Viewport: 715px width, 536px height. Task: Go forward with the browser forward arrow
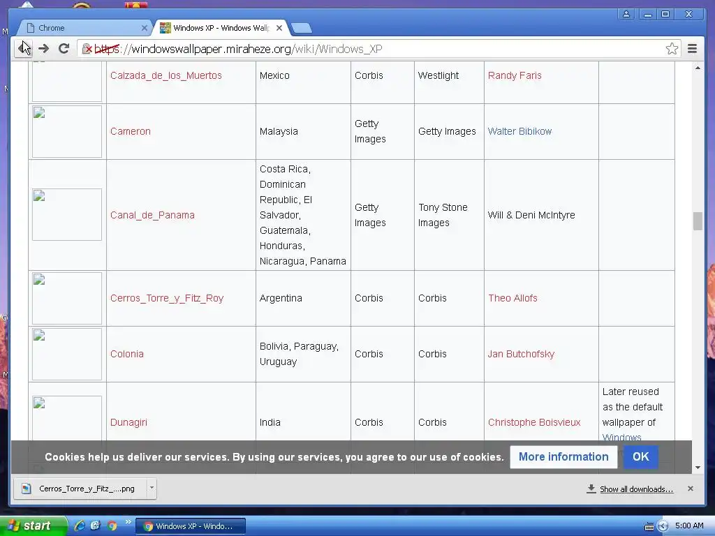(x=44, y=48)
